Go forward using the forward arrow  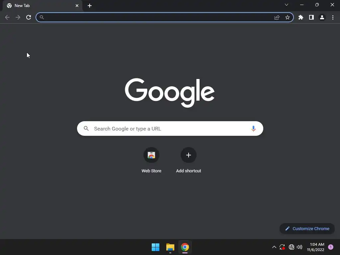tap(18, 17)
